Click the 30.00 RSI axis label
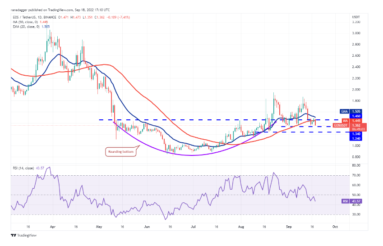 click(356, 214)
